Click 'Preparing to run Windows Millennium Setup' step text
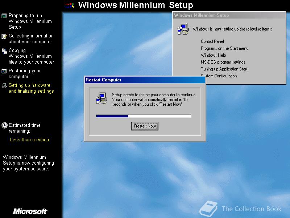The image size is (290, 218). [30, 21]
